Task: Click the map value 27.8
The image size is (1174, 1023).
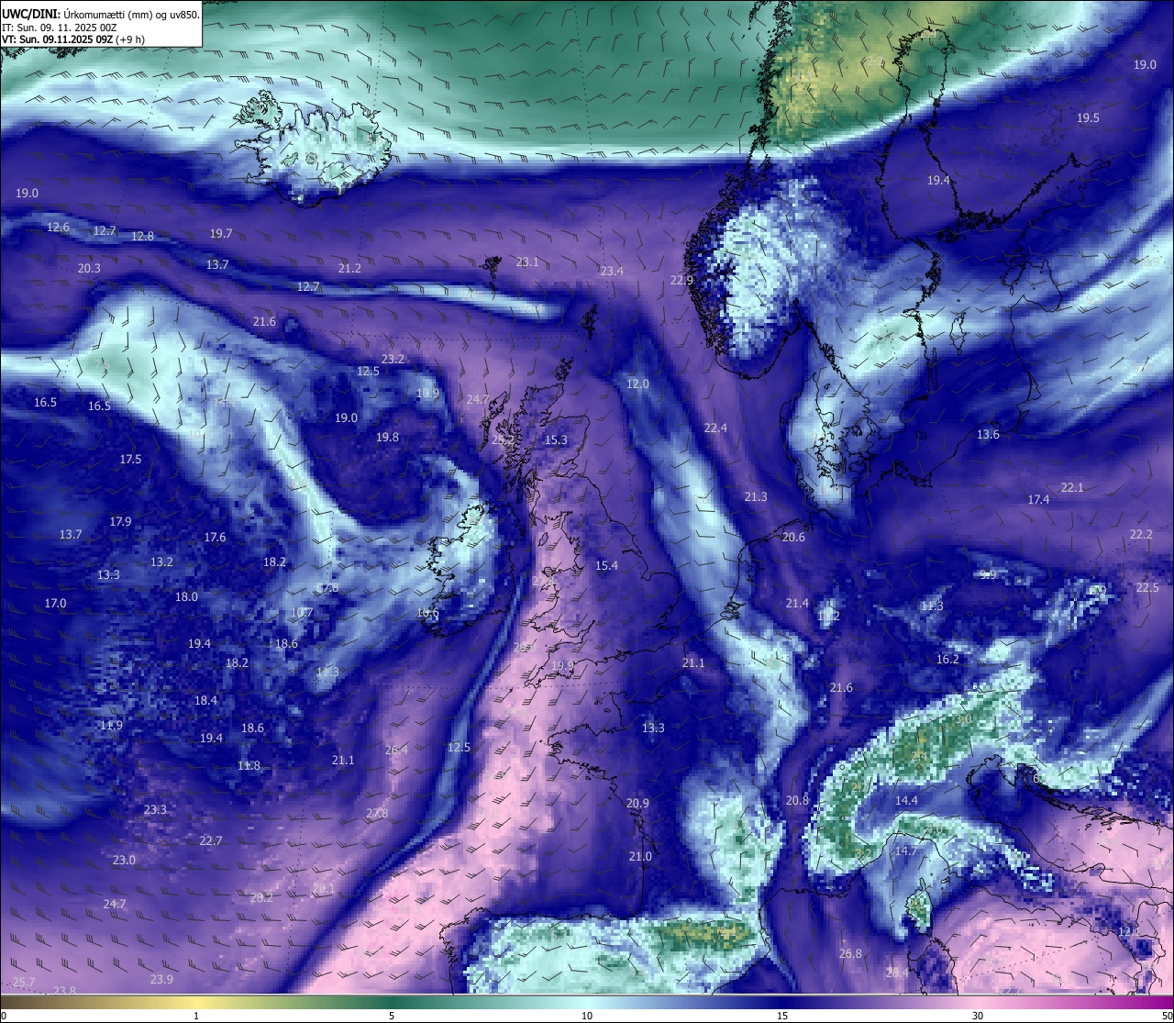Action: tap(377, 814)
